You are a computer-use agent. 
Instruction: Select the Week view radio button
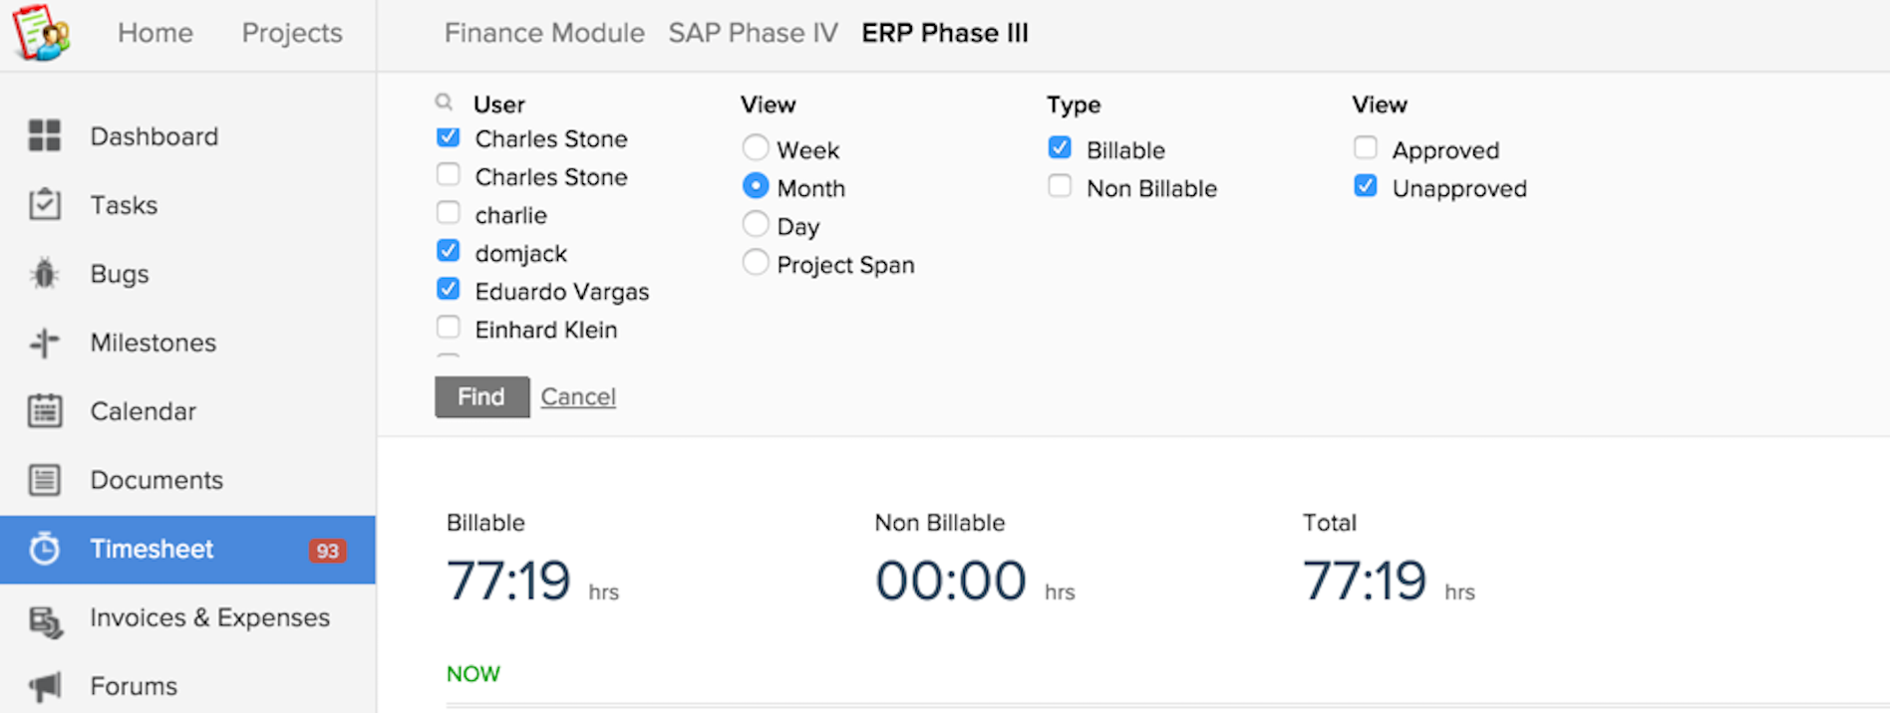point(756,148)
